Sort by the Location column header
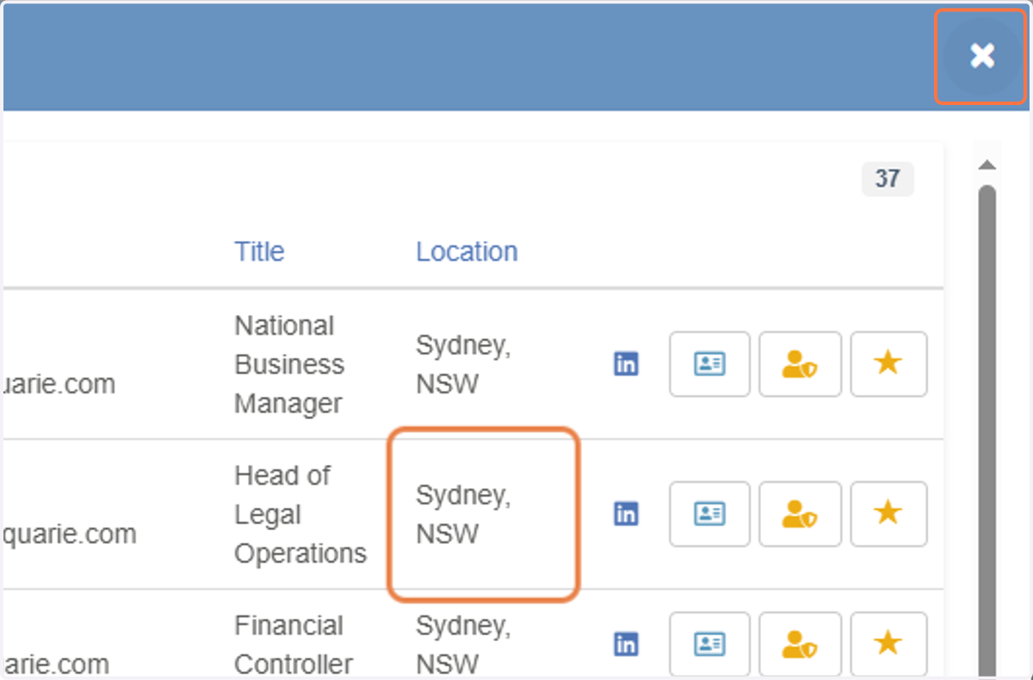 click(467, 251)
